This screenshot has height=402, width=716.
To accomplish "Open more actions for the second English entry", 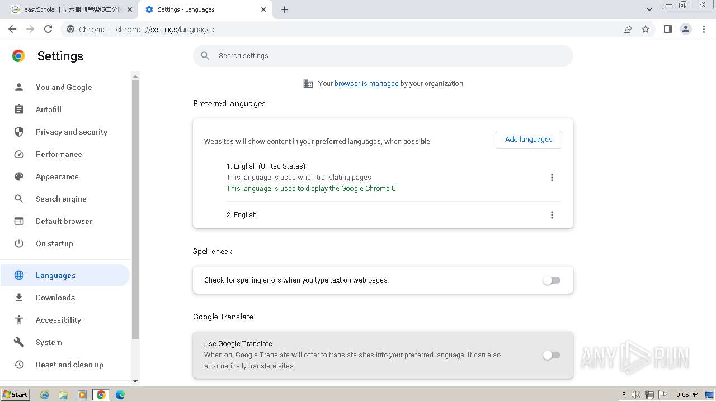I will coord(552,215).
